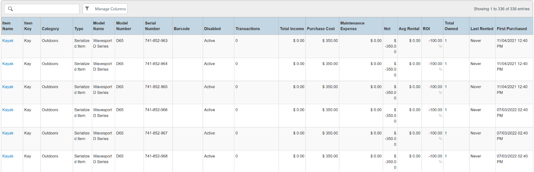Sort by Category column header
534x172 pixels.
50,29
